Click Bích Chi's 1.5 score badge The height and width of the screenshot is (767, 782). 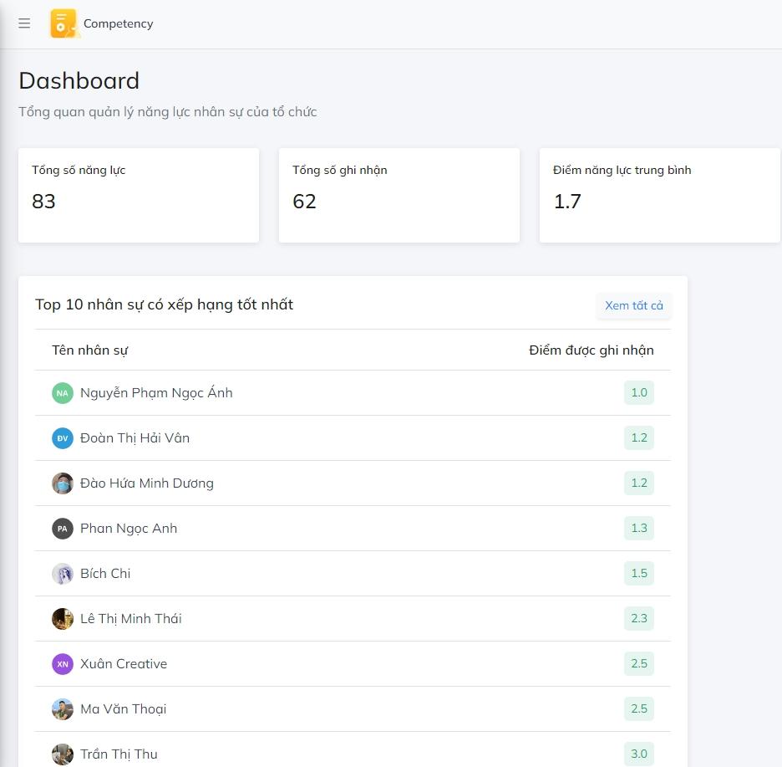[638, 574]
